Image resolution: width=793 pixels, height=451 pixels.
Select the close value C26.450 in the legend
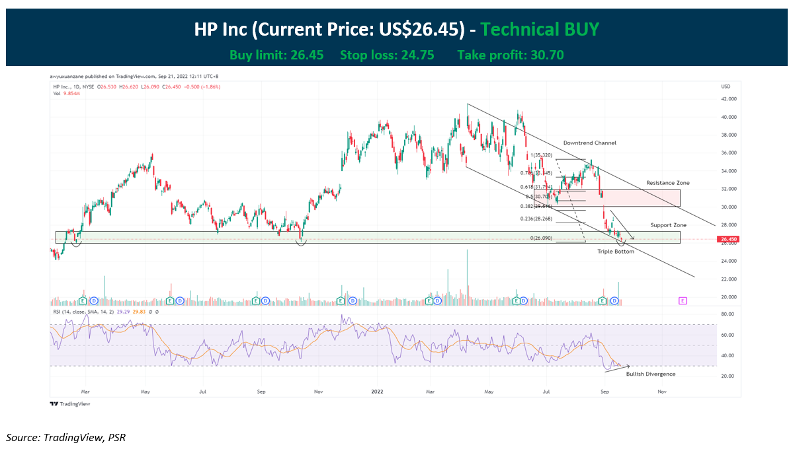click(x=171, y=87)
